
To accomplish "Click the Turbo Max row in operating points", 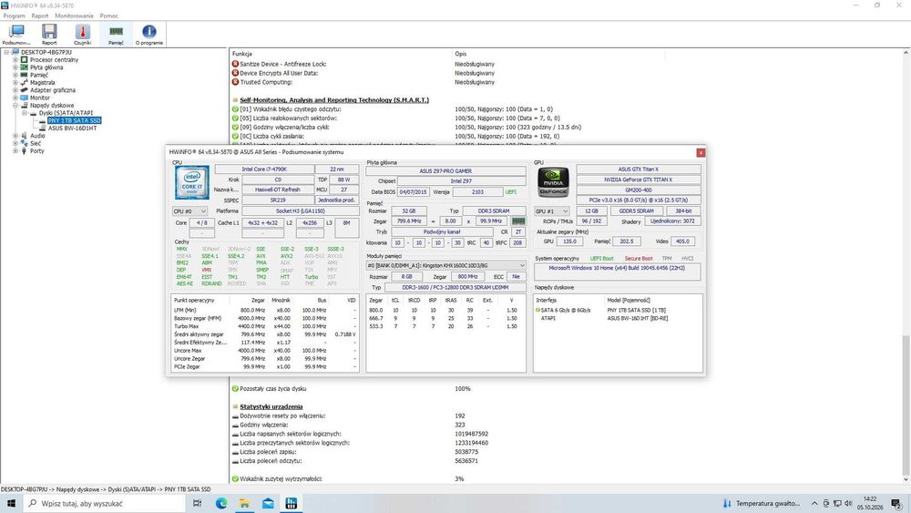I will pyautogui.click(x=264, y=326).
